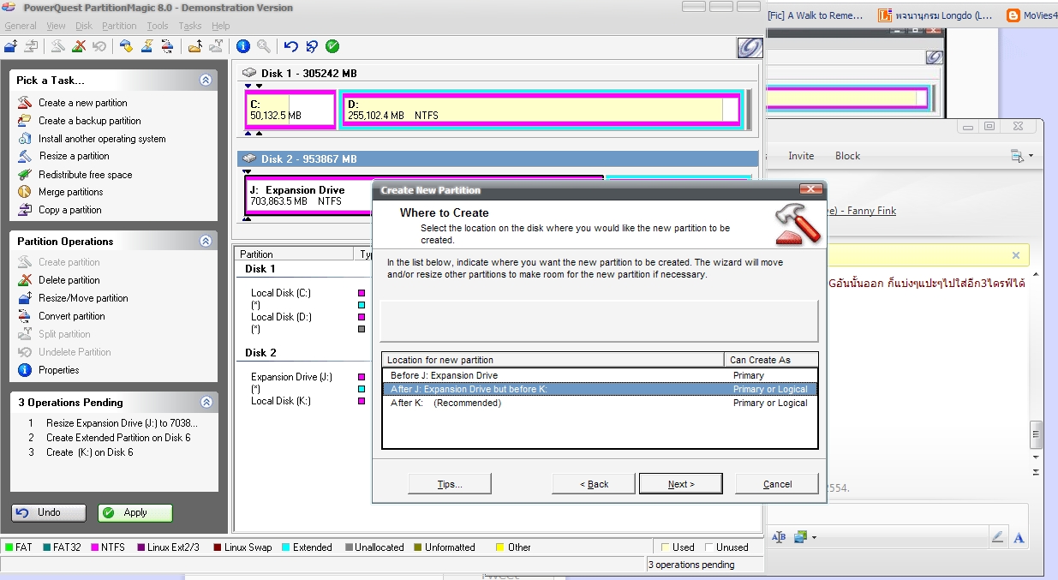Open the Partition menu

pos(119,26)
